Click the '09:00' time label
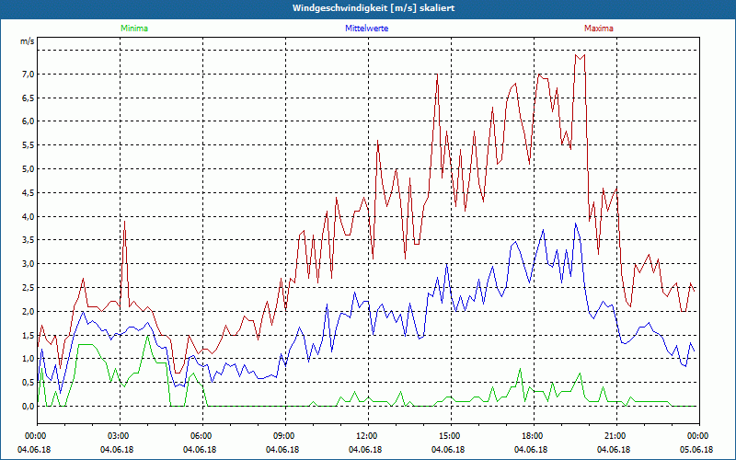The image size is (736, 460). [x=285, y=436]
